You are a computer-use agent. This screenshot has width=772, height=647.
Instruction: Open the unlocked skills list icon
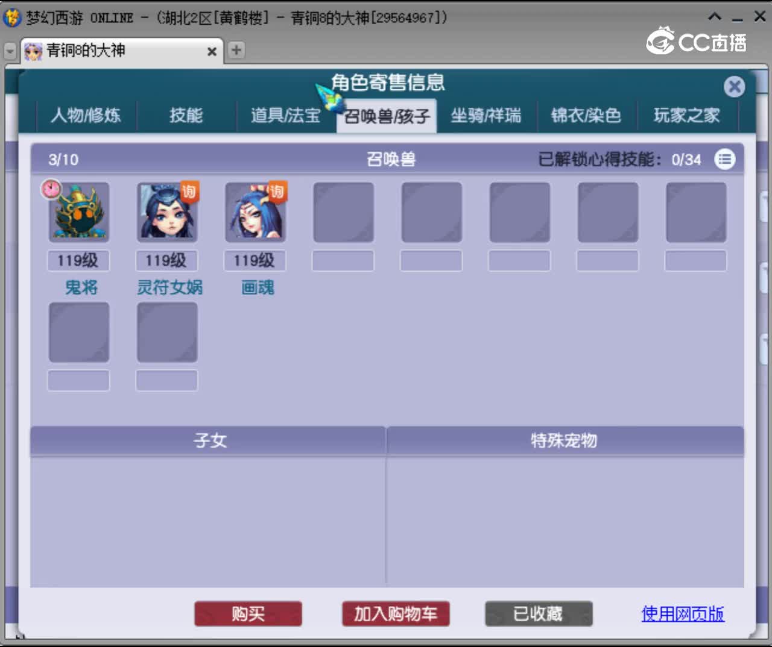coord(724,159)
